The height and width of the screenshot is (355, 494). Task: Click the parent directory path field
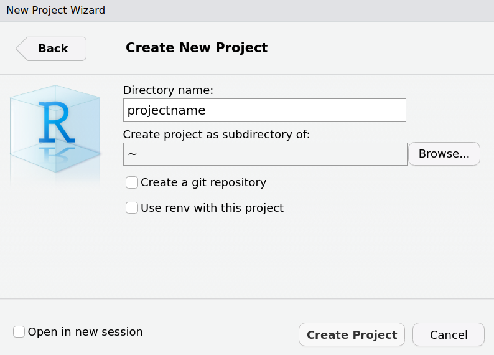[x=264, y=154]
